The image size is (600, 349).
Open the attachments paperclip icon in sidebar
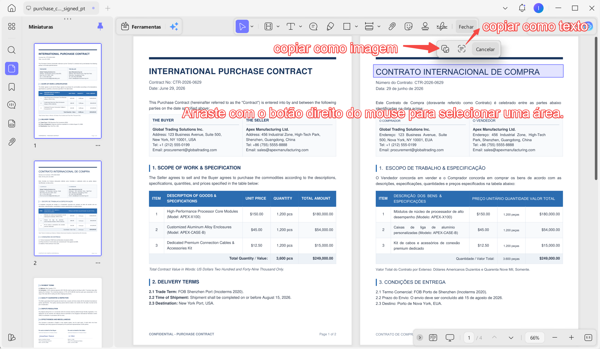[x=12, y=142]
